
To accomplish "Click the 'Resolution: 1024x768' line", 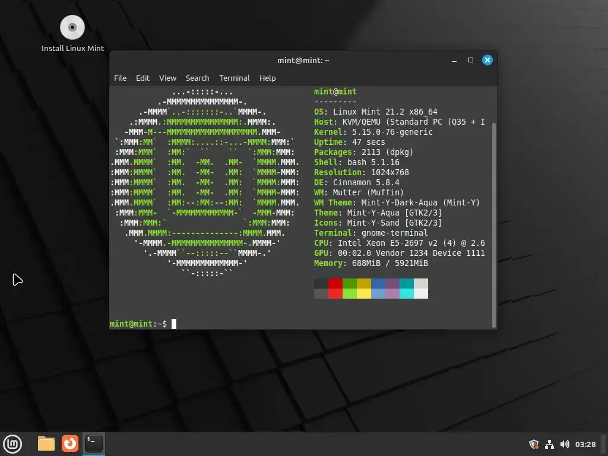I will 362,172.
